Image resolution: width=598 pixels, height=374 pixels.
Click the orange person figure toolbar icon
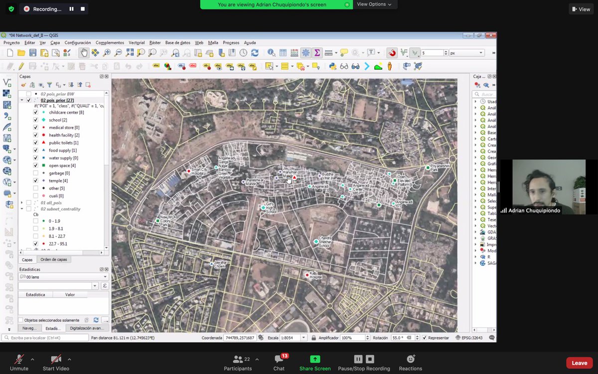(390, 66)
